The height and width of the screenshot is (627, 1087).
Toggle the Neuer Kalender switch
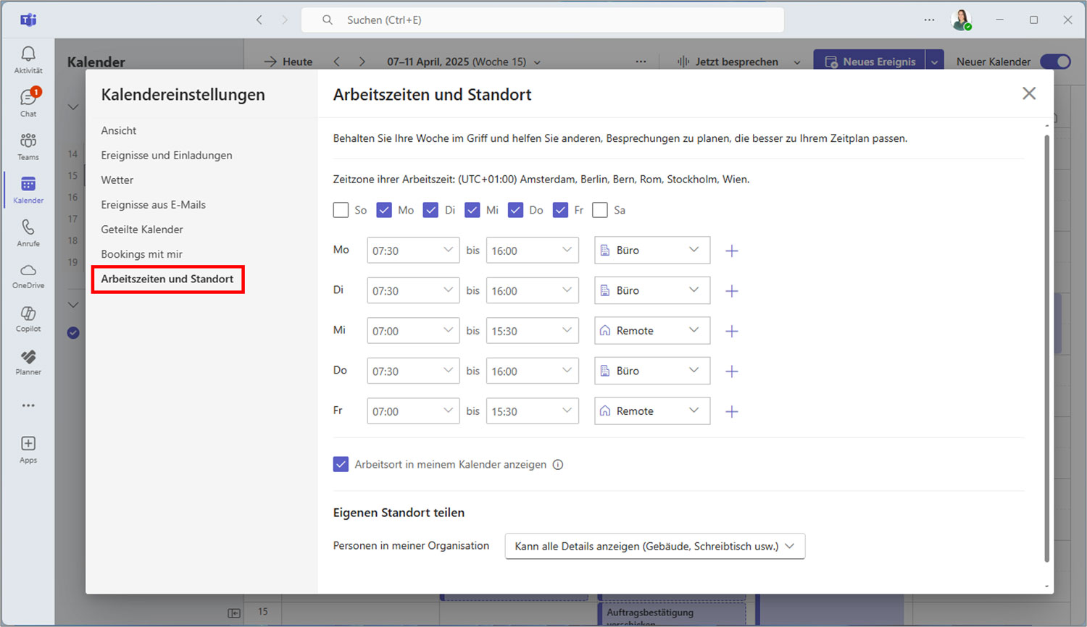point(1055,62)
